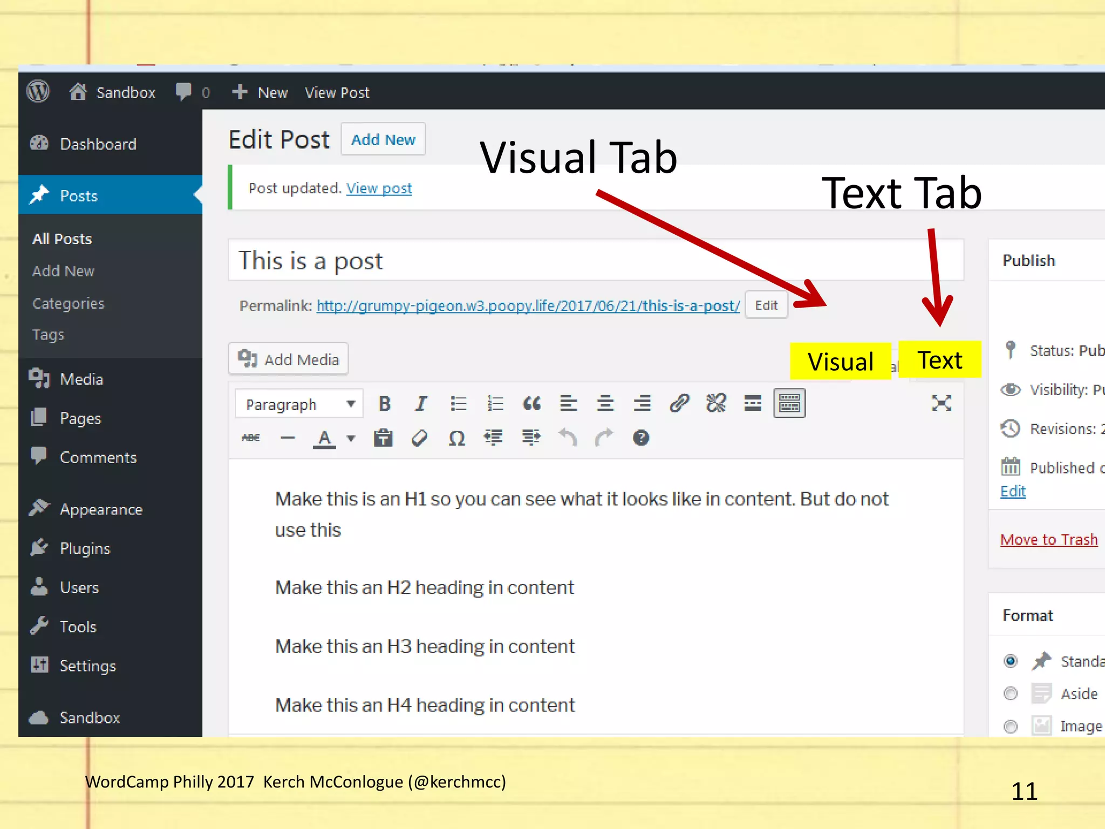Insert a bulleted list
This screenshot has width=1105, height=829.
tap(458, 403)
